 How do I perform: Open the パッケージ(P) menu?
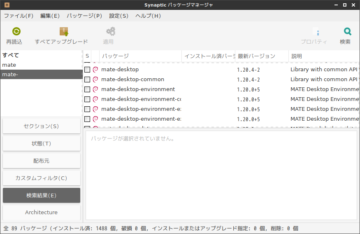[84, 16]
